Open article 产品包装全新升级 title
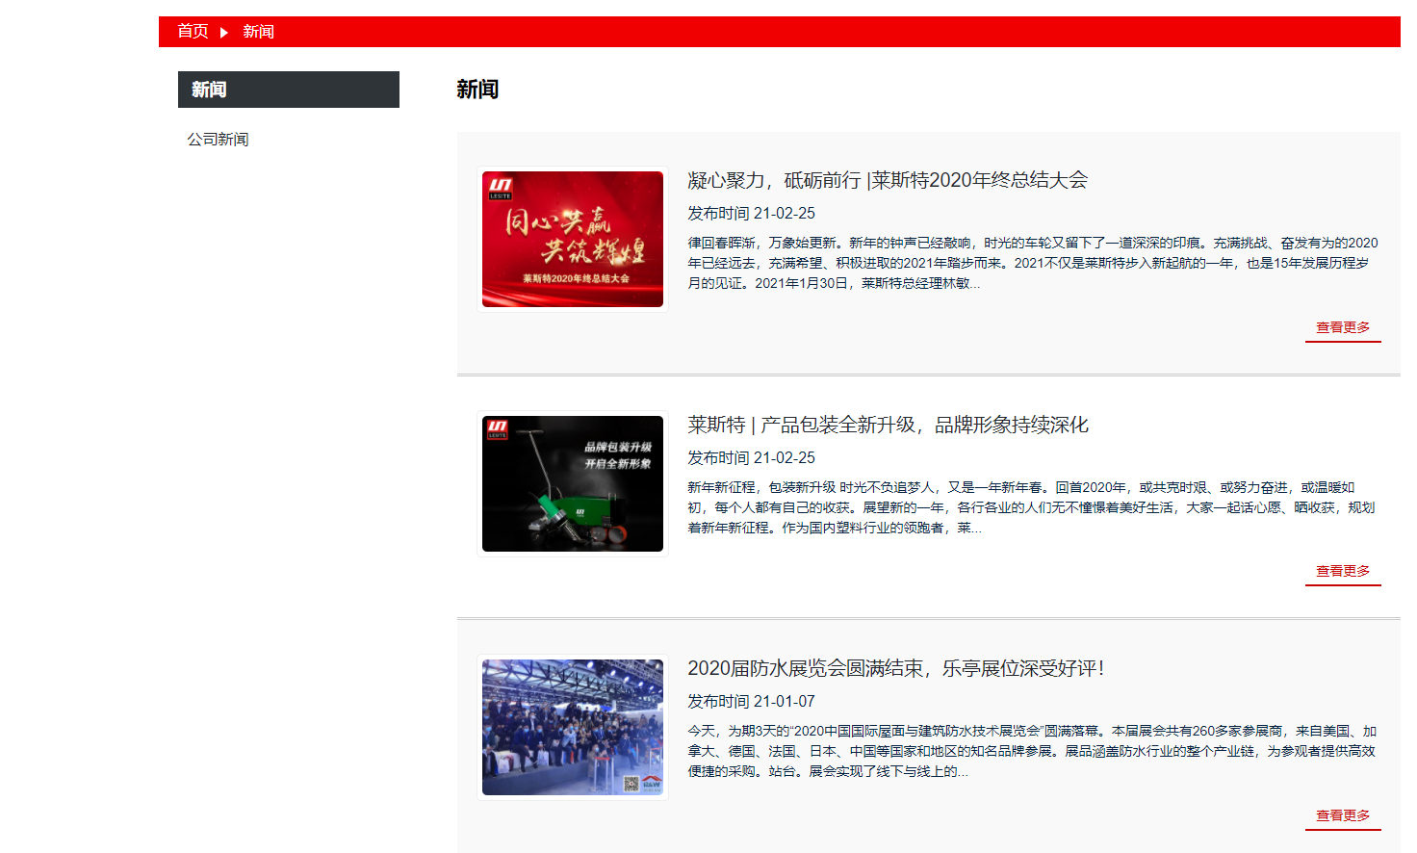Image resolution: width=1417 pixels, height=853 pixels. click(x=888, y=425)
